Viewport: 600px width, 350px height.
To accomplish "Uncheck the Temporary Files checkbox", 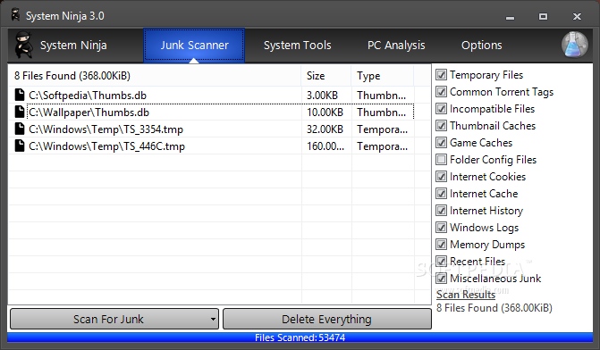I will [441, 75].
